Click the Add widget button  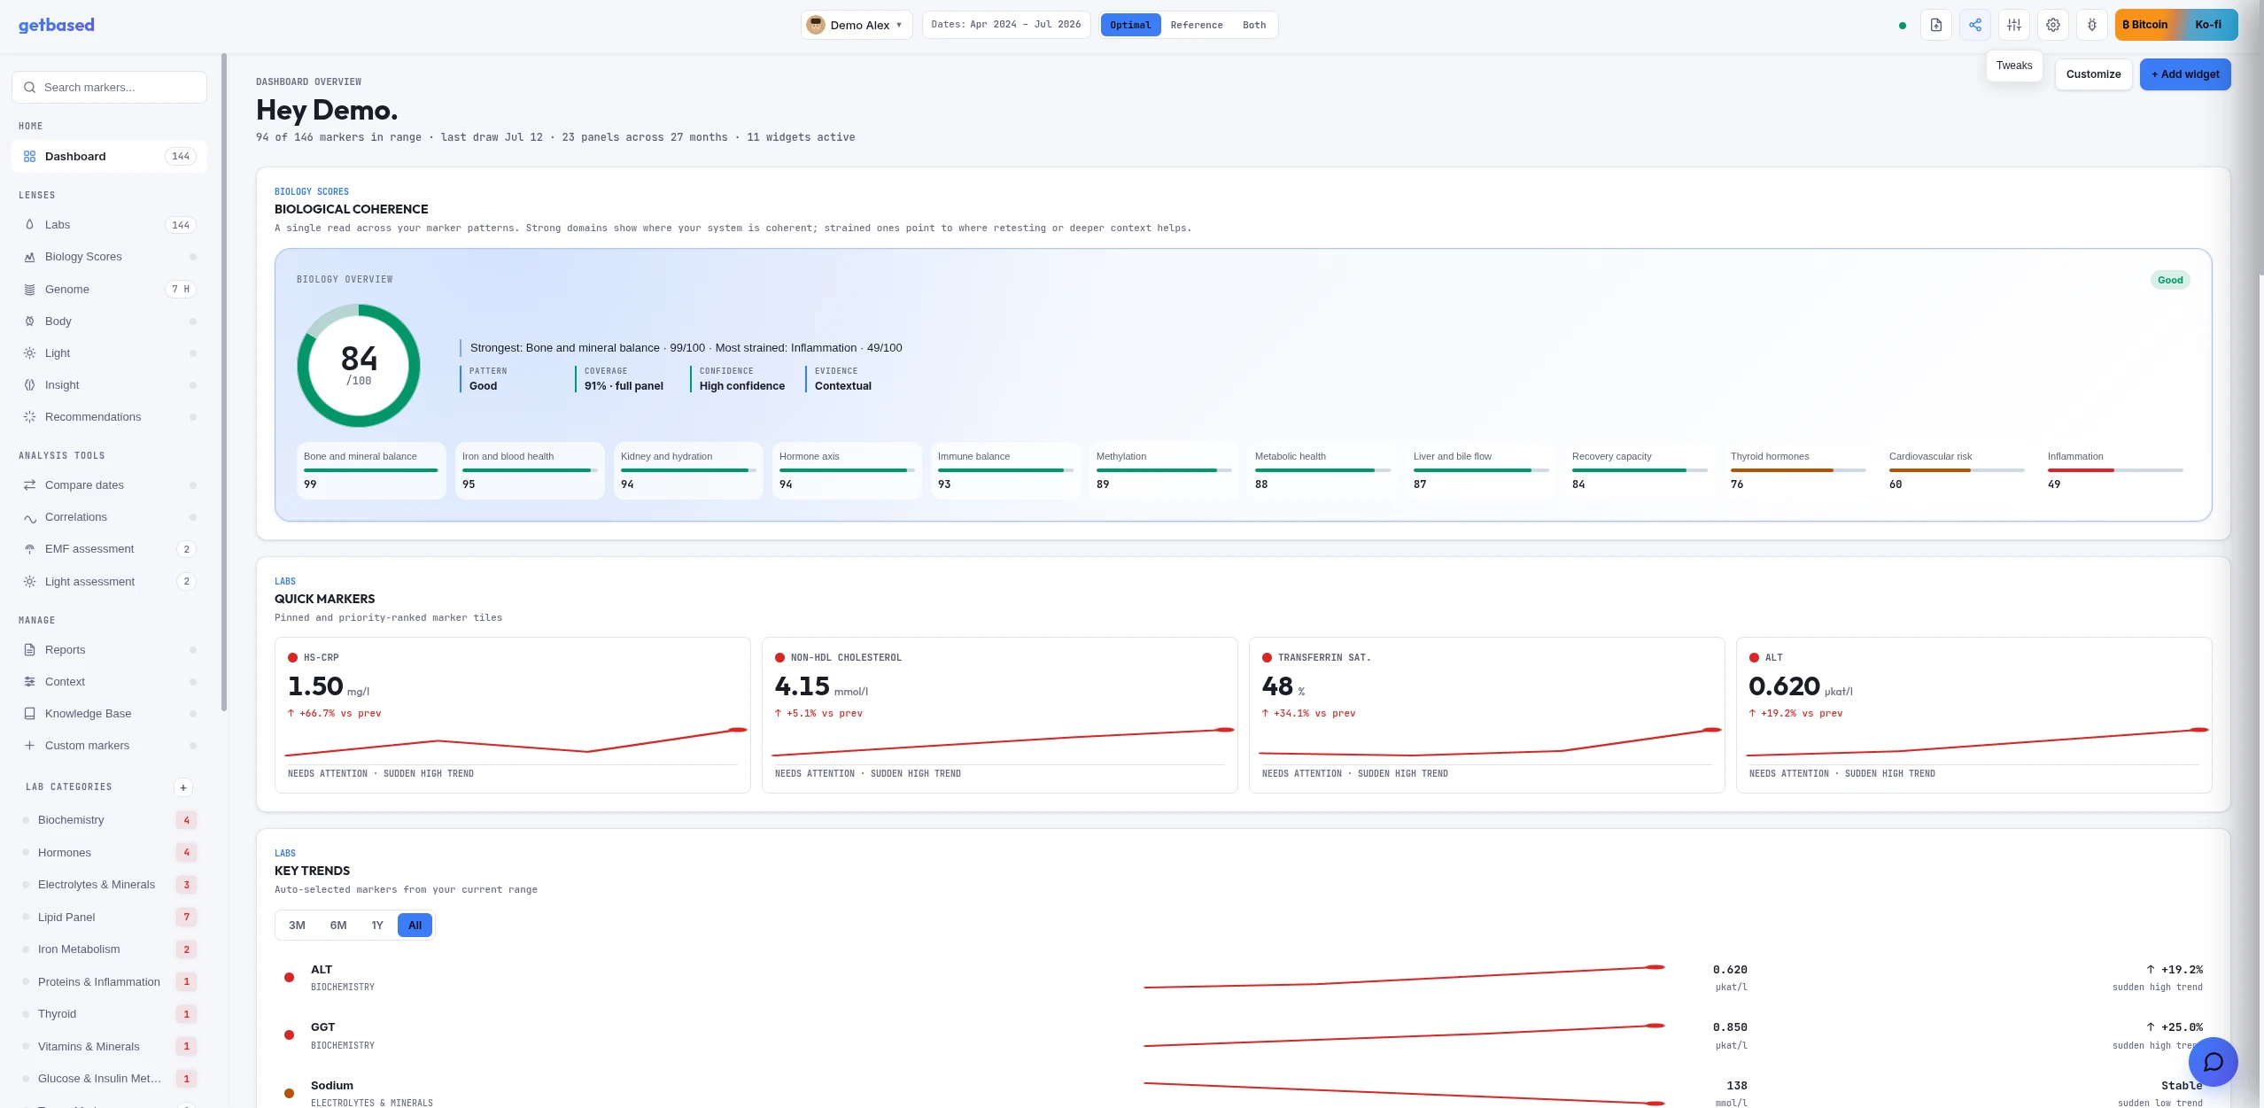point(2185,74)
